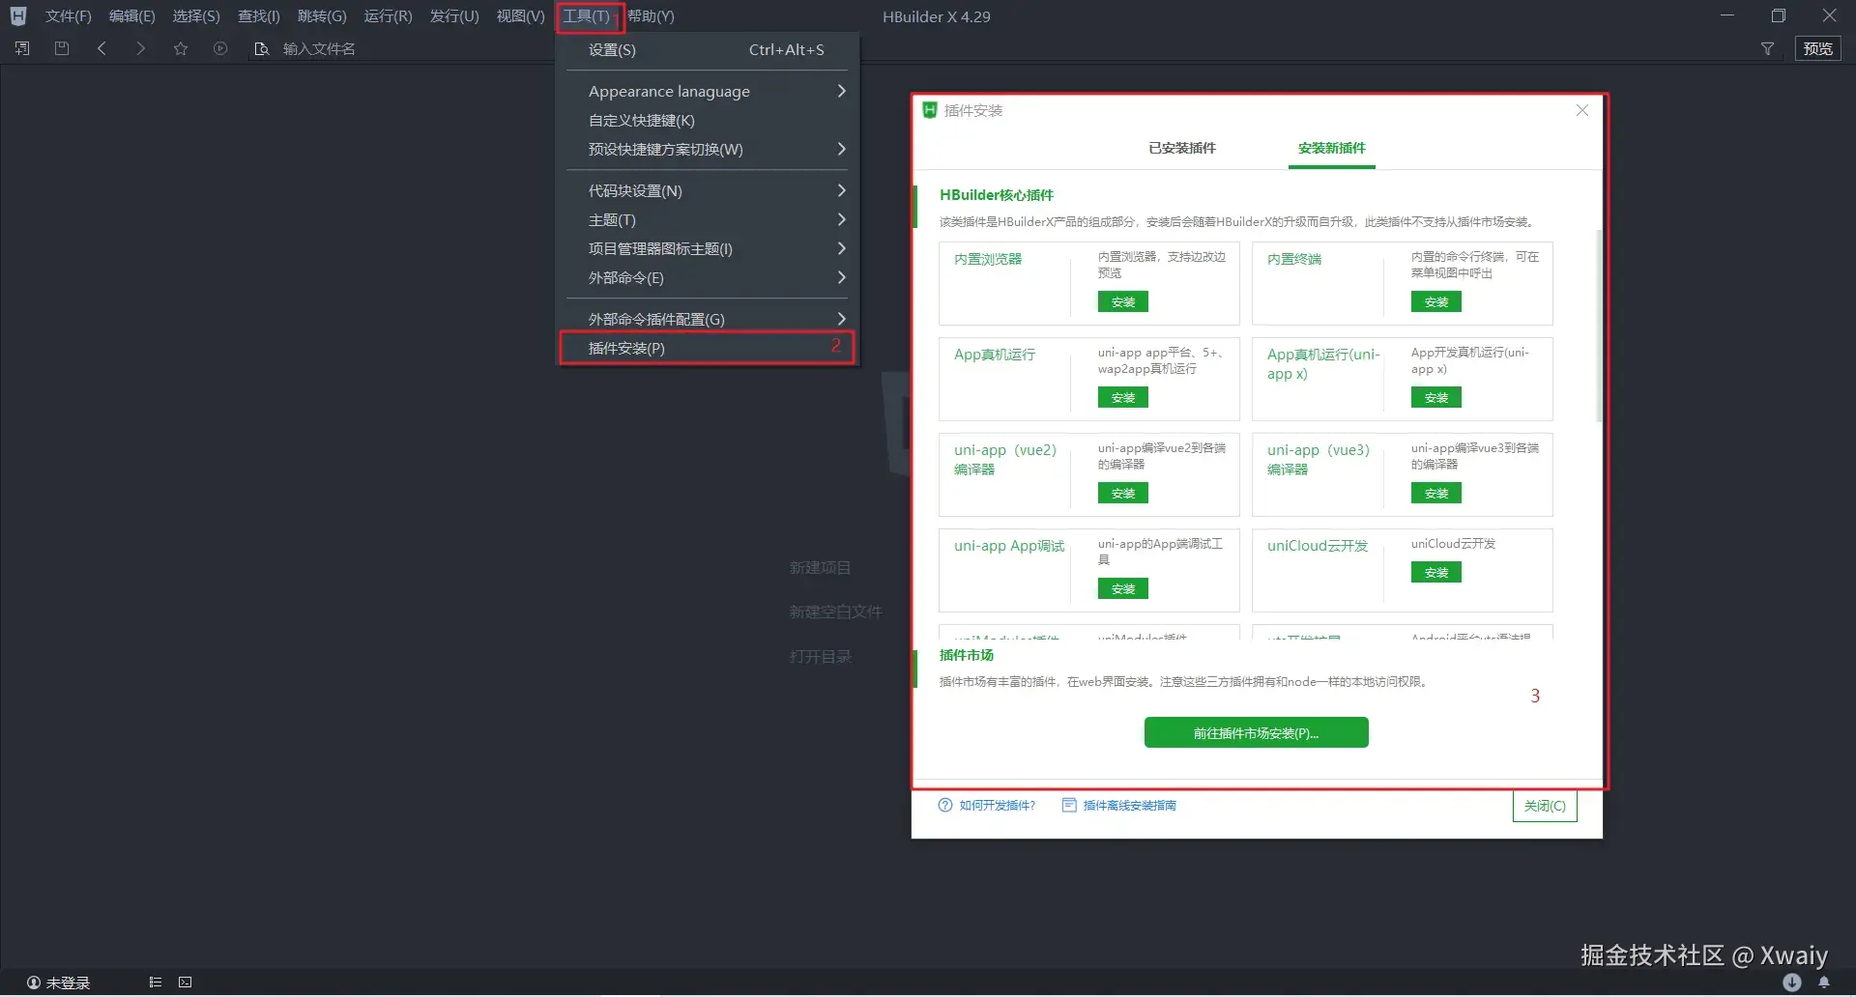Screen dimensions: 1856x997
Task: Open the 发行(U) menu
Action: click(x=454, y=16)
